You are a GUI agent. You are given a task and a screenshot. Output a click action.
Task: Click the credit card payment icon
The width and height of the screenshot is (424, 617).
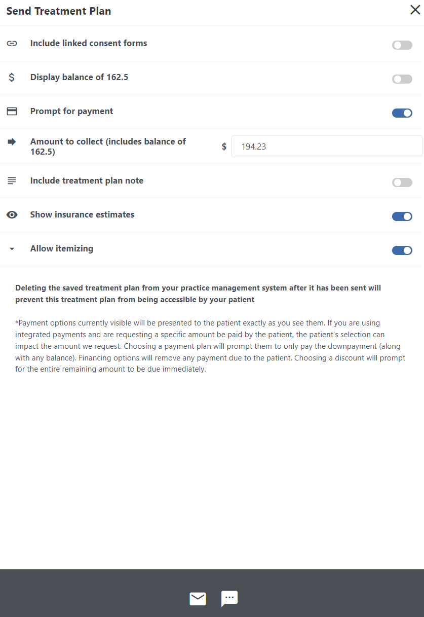(12, 111)
